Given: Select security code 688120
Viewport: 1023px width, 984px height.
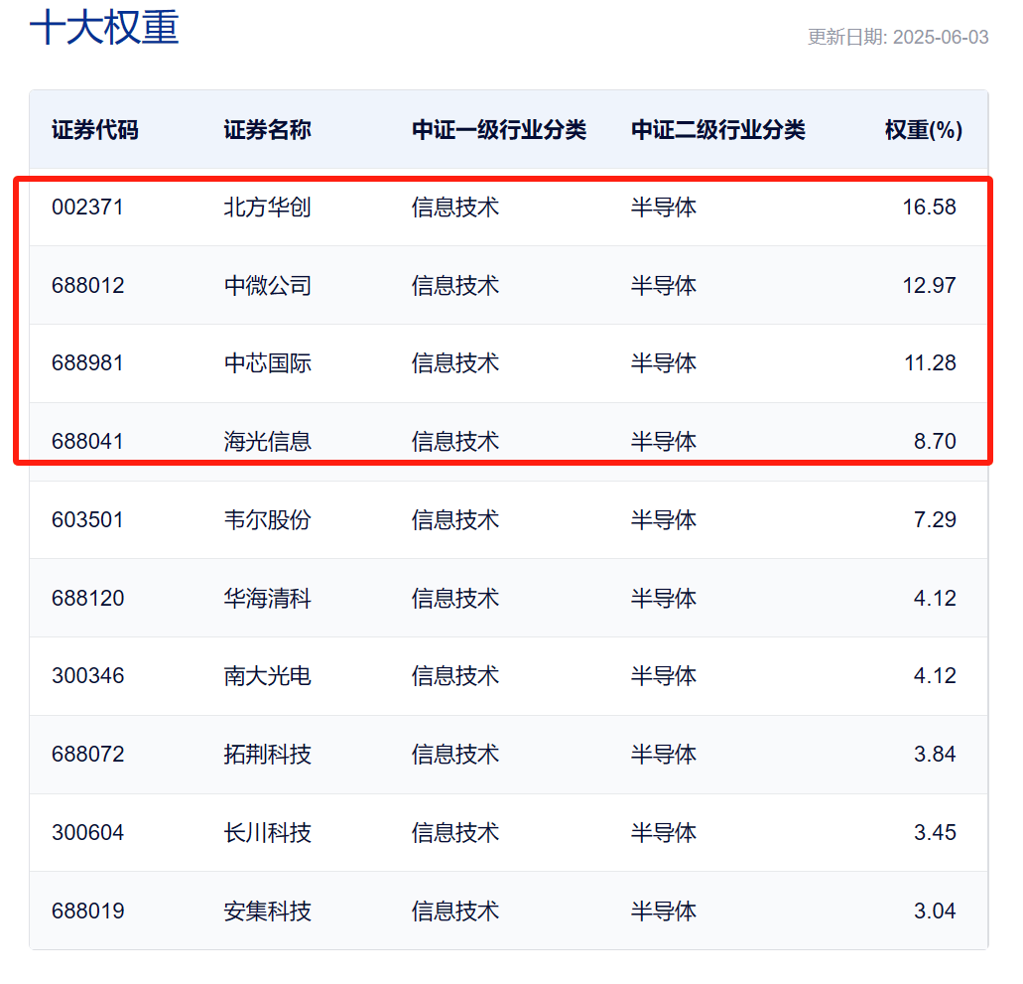Looking at the screenshot, I should click(87, 598).
